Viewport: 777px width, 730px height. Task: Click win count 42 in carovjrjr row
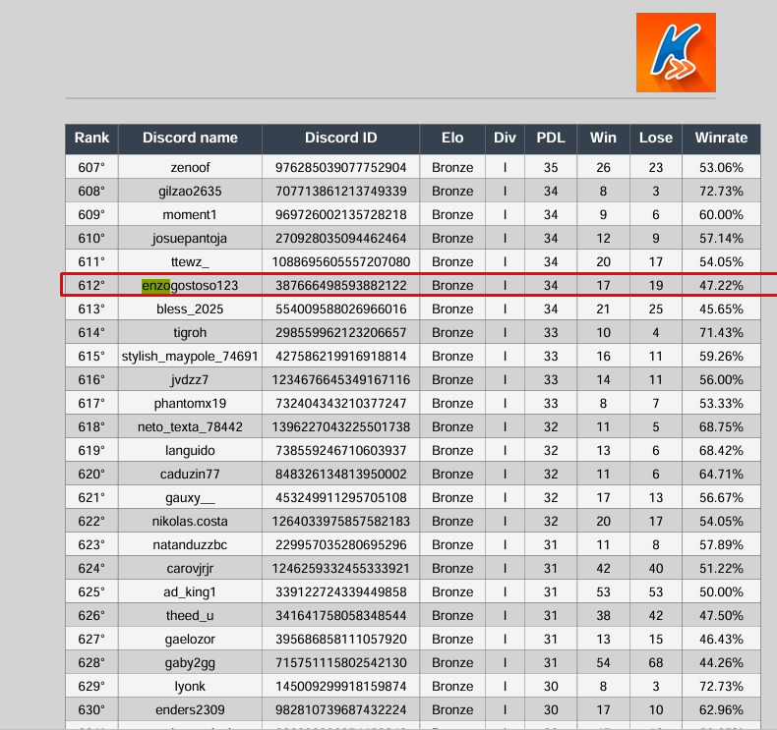603,569
